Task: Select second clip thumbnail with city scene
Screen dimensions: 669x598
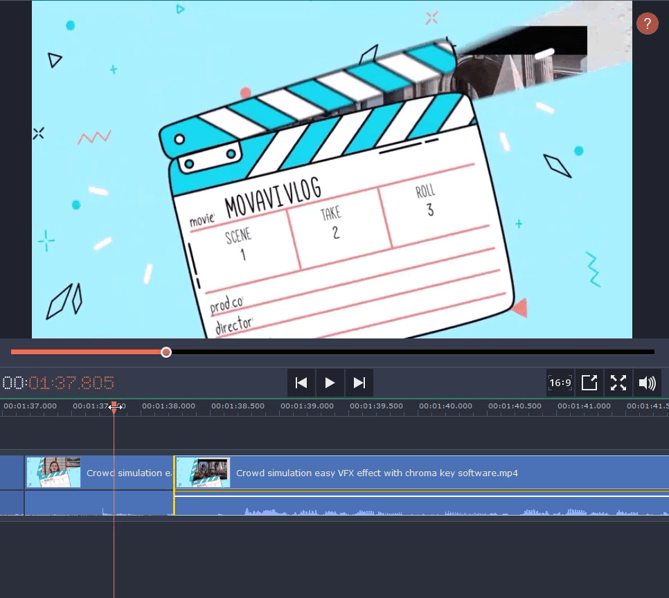Action: click(x=204, y=472)
